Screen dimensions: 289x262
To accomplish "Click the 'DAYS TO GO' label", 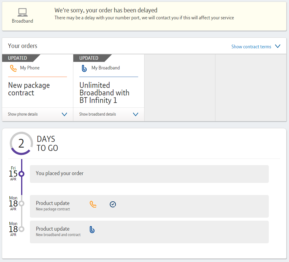I will [47, 144].
